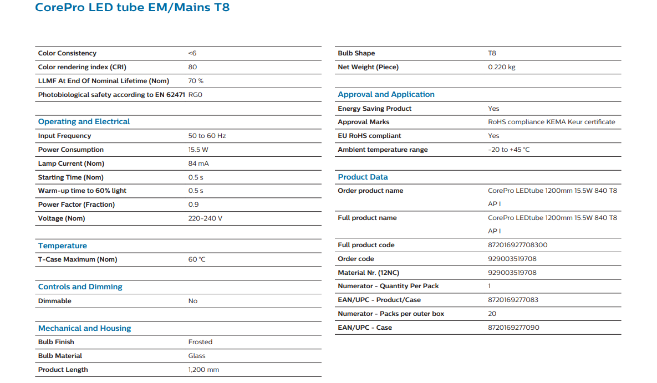Select the Power Consumption value 15.5 W
The height and width of the screenshot is (383, 657).
tap(198, 150)
